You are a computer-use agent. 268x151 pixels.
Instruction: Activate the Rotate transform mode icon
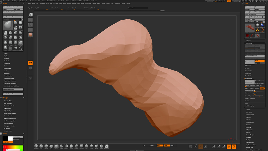pyautogui.click(x=214, y=146)
